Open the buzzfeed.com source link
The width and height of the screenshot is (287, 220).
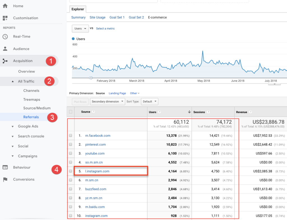click(x=96, y=189)
